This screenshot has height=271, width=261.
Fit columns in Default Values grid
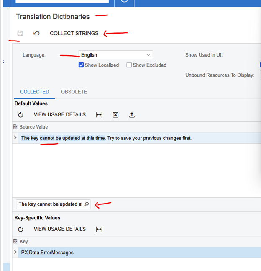(99, 115)
